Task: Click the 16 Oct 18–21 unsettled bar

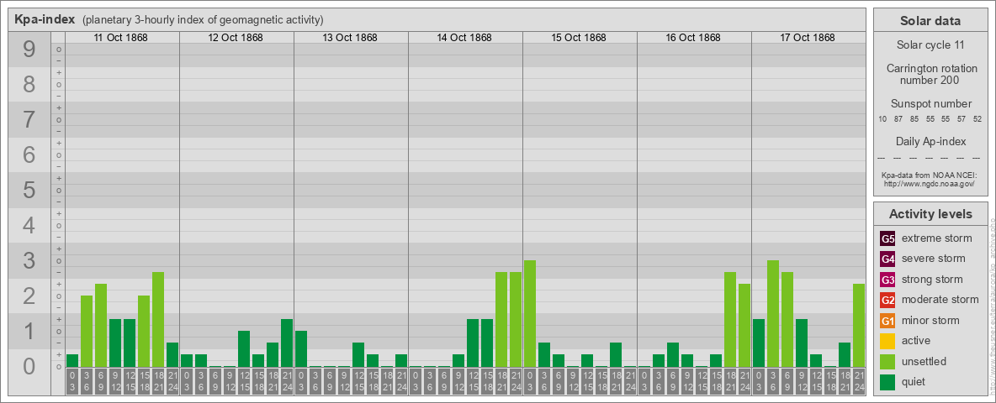Action: pos(730,319)
